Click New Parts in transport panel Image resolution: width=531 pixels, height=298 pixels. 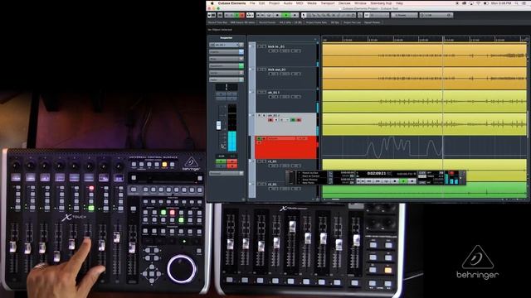pos(308,183)
